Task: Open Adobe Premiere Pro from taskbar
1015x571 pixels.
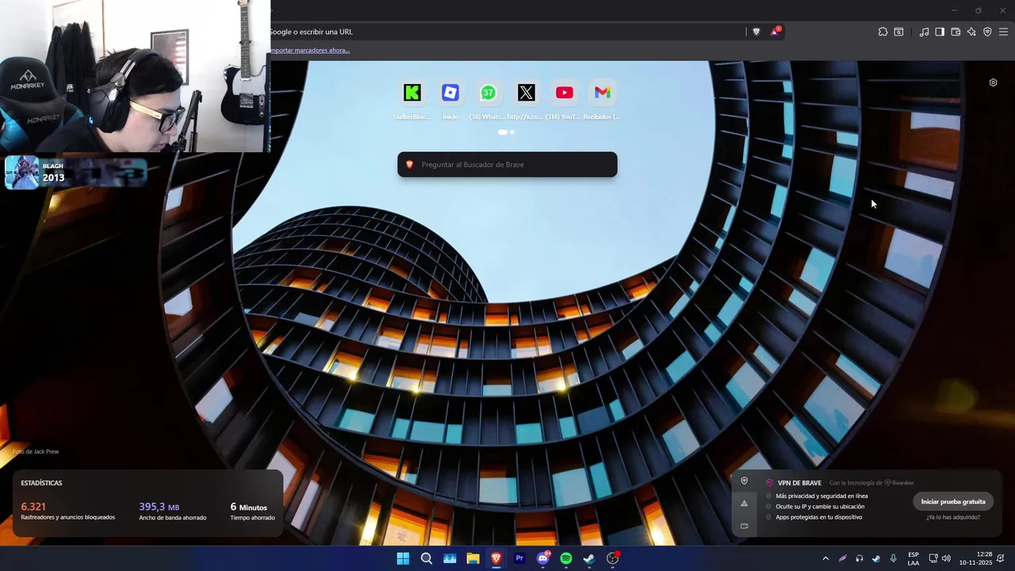Action: tap(519, 558)
